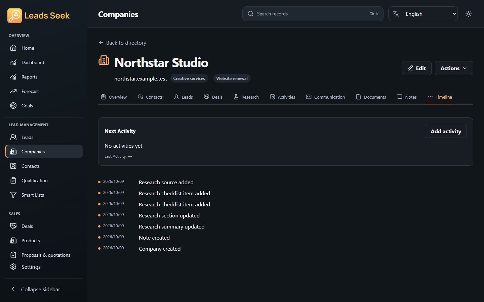The height and width of the screenshot is (302, 484).
Task: Click the Company created timeline entry
Action: click(160, 249)
